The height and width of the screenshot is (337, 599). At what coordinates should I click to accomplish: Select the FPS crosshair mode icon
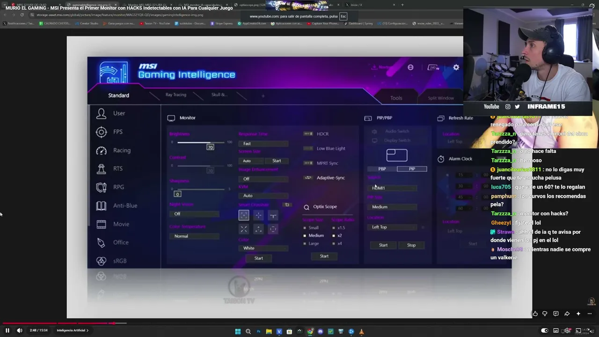tap(101, 132)
